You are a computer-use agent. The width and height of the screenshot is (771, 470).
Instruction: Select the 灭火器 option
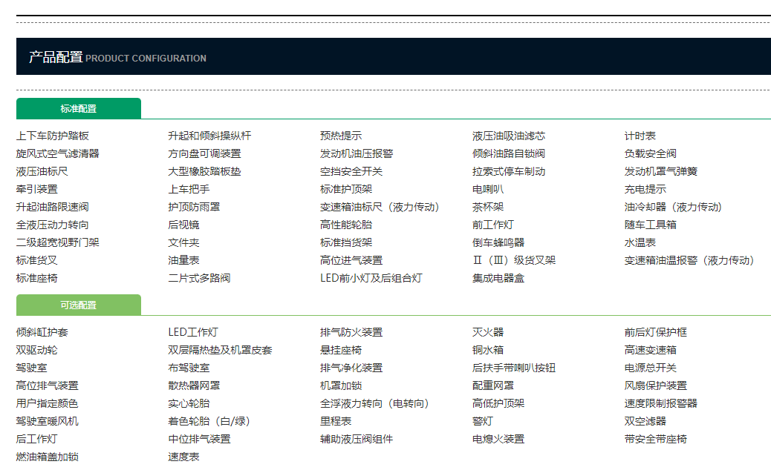click(x=488, y=332)
